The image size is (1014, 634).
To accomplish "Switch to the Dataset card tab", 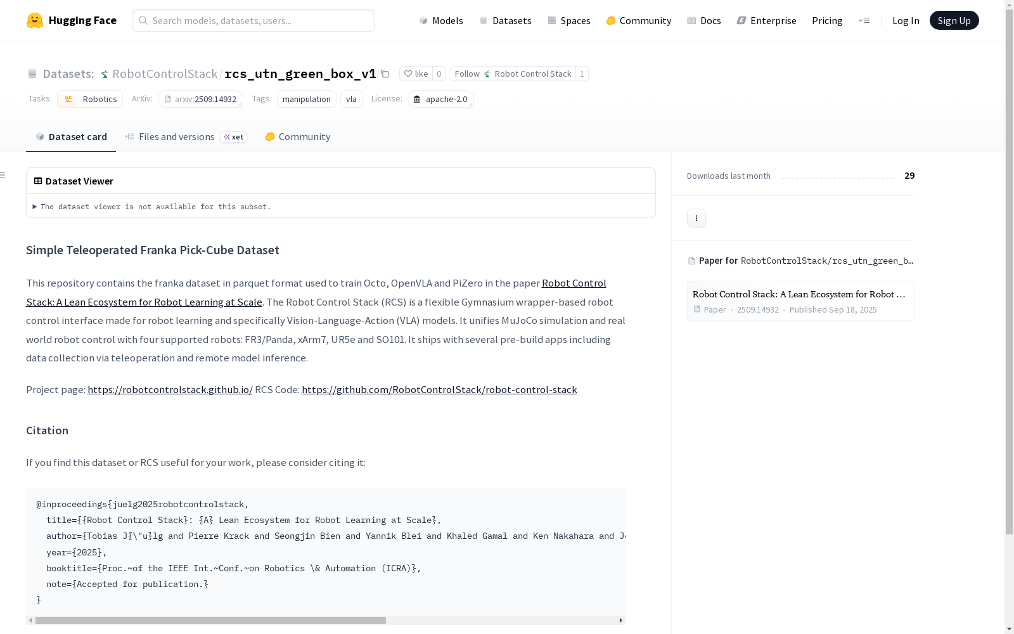I will 71,137.
